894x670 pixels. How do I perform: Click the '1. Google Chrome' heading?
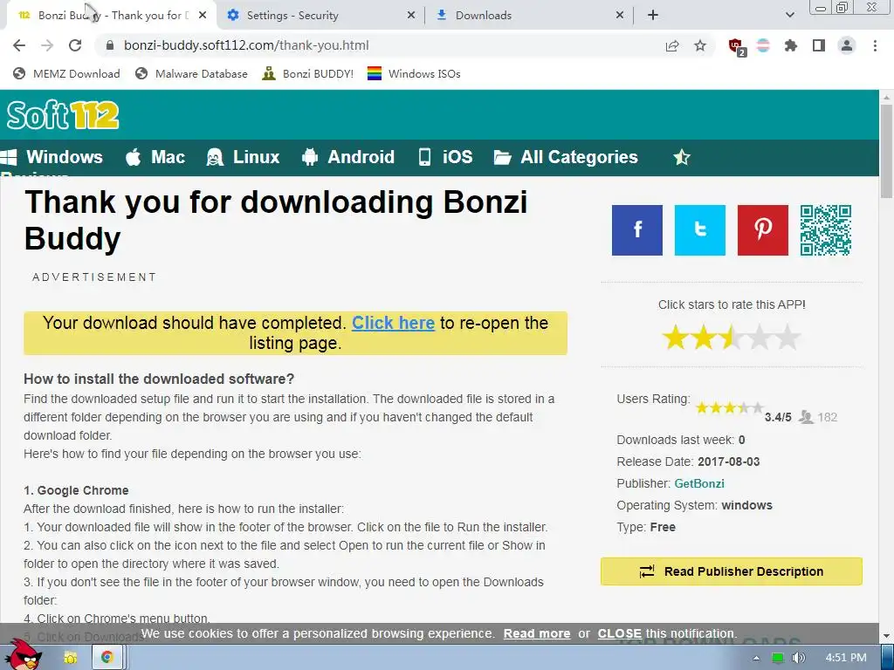[x=77, y=490]
